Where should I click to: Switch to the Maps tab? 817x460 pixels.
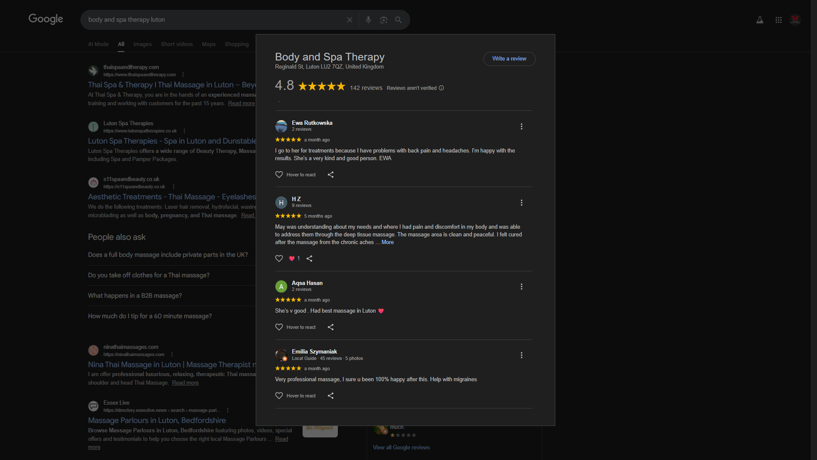(x=209, y=44)
